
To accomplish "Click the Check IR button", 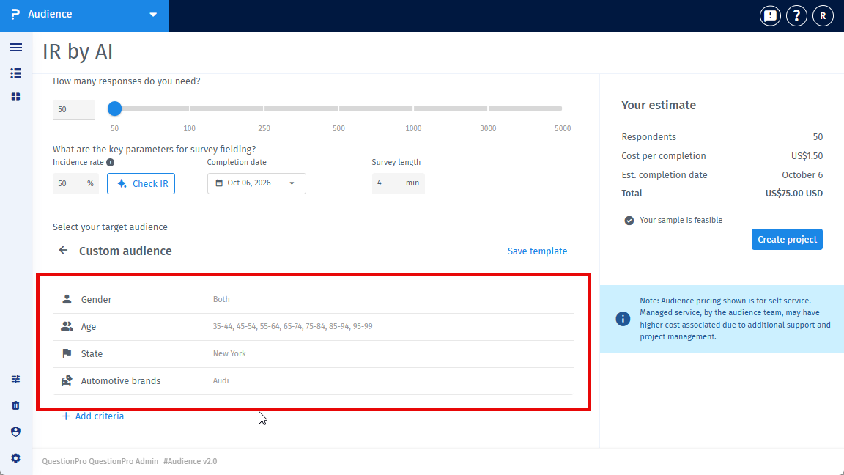I will tap(141, 184).
